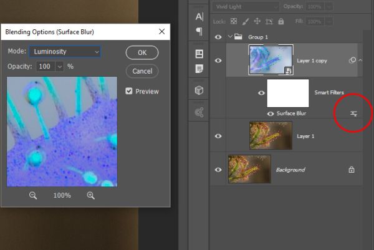374x250 pixels.
Task: Click the Cancel button
Action: click(x=142, y=71)
